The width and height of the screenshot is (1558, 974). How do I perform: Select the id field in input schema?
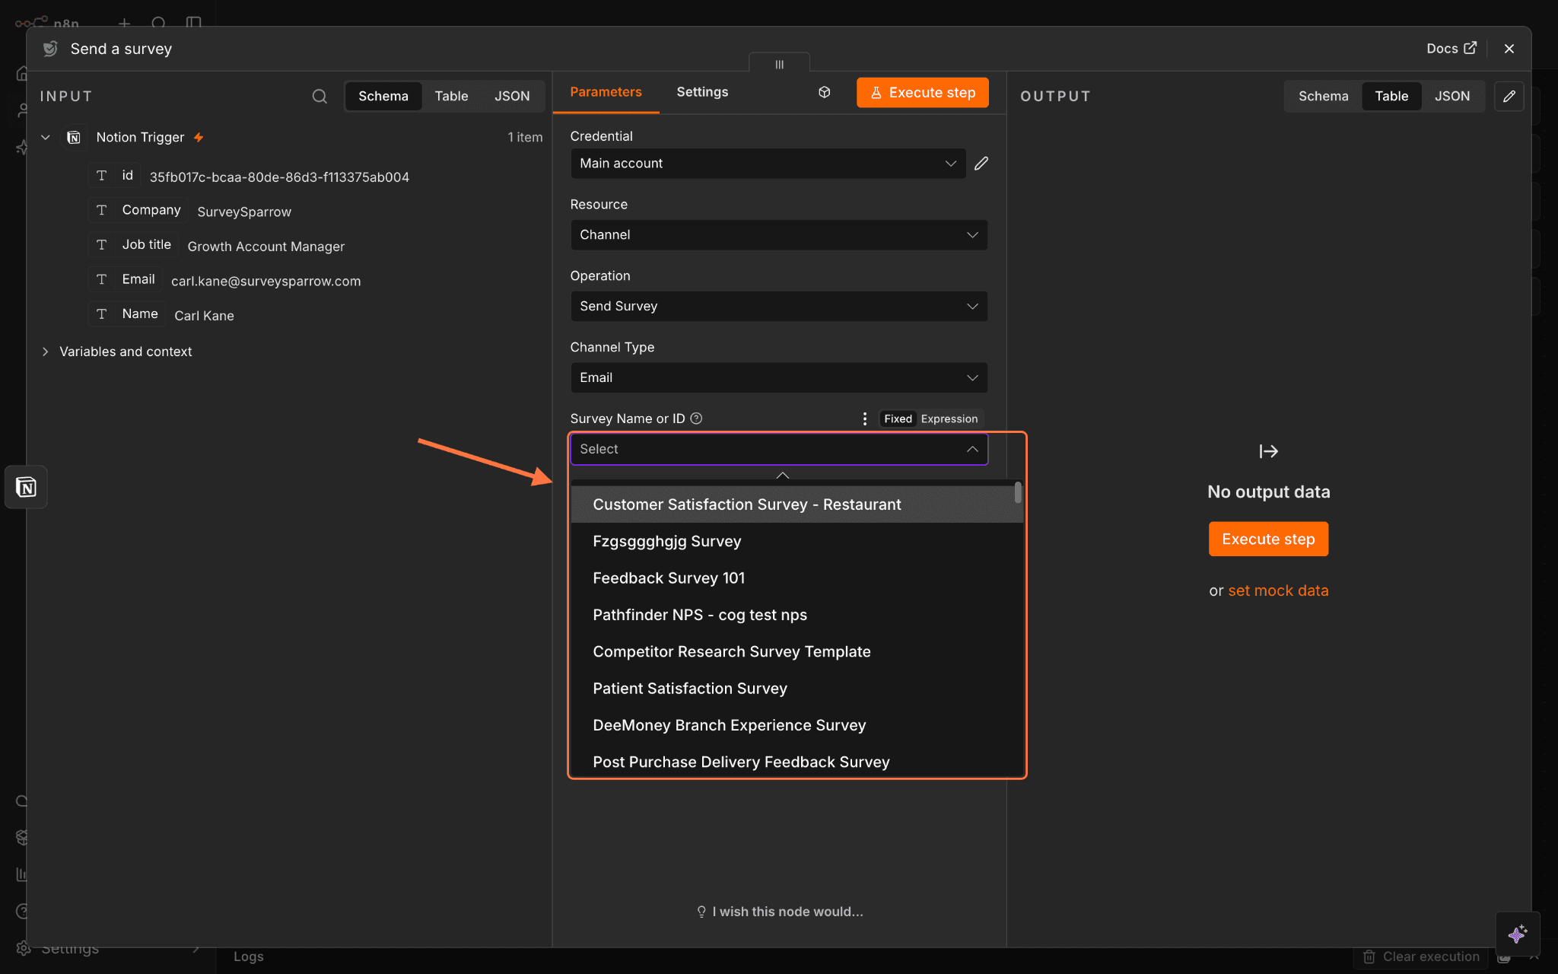(x=115, y=176)
